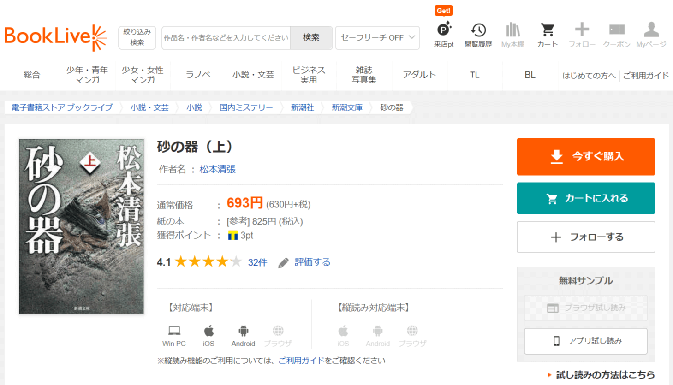Image resolution: width=673 pixels, height=385 pixels.
Task: Open the Myページ user icon
Action: tap(651, 30)
